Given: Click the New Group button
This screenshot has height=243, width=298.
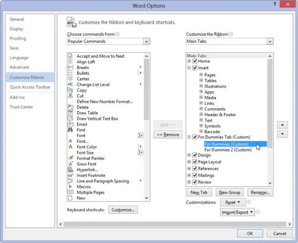Looking at the screenshot, I should pos(229,193).
